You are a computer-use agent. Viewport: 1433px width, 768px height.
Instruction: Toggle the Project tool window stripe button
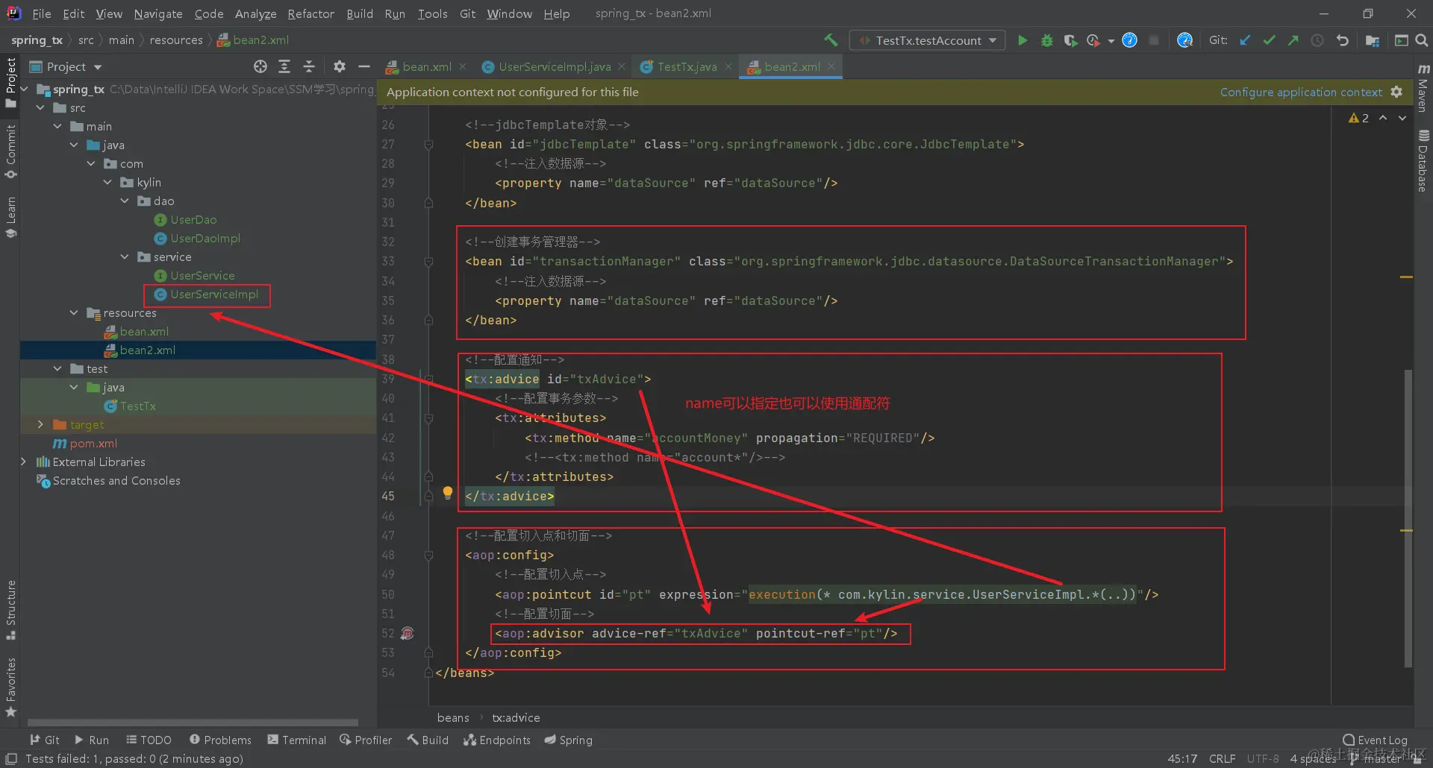point(10,82)
